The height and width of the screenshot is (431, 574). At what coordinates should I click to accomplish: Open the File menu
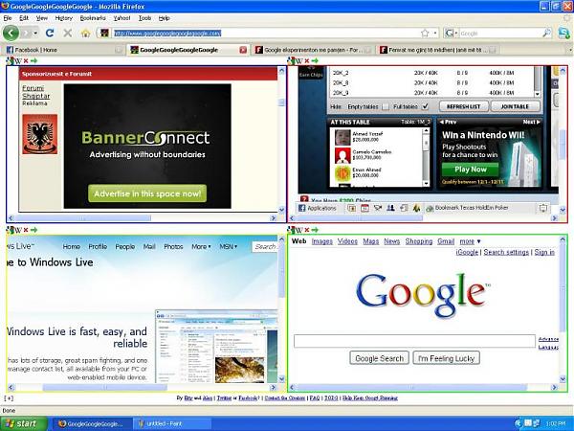click(8, 18)
